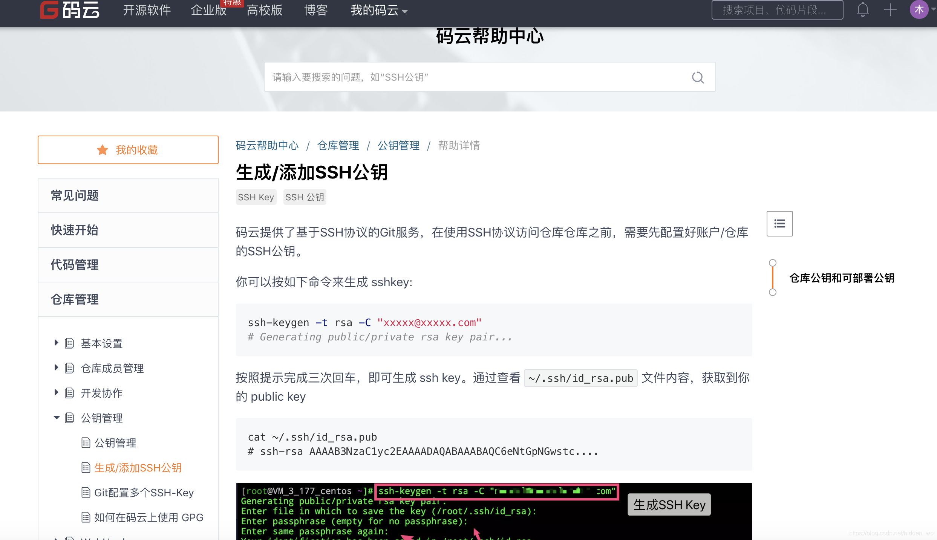937x540 pixels.
Task: Click the 帮助详情 breadcrumb text
Action: (459, 145)
